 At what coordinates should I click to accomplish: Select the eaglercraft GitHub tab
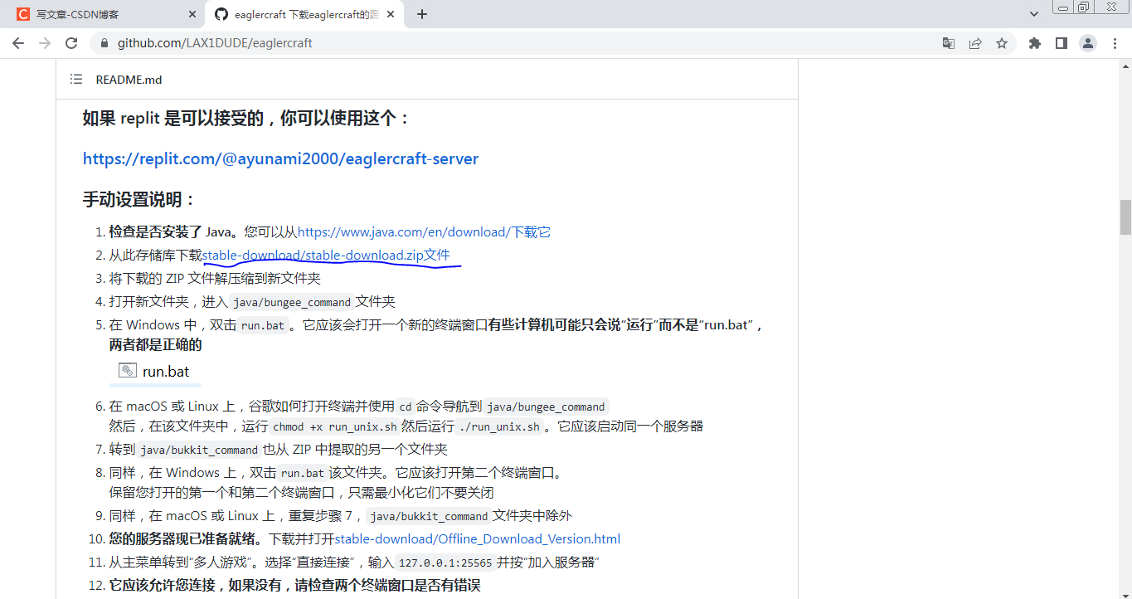[303, 14]
